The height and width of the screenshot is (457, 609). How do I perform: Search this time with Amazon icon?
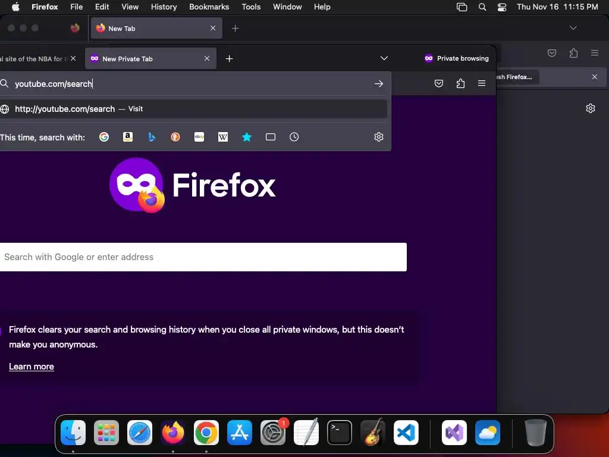tap(128, 137)
